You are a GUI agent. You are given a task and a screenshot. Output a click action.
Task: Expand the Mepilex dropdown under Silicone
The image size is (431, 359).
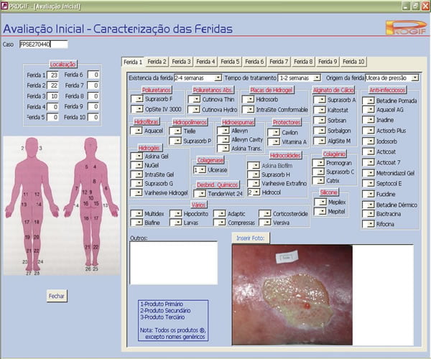coord(320,202)
